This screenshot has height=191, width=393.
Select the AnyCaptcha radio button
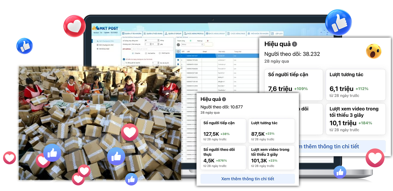[x=146, y=53]
